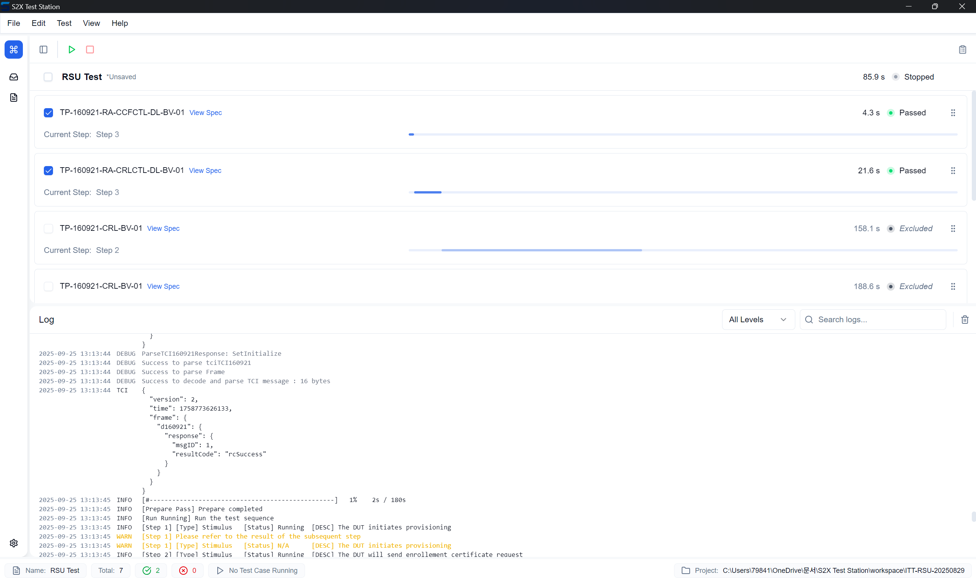
Task: Open options menu for TP-160921-RA-CRLCTL-DL-BV-01 row
Action: 953,171
